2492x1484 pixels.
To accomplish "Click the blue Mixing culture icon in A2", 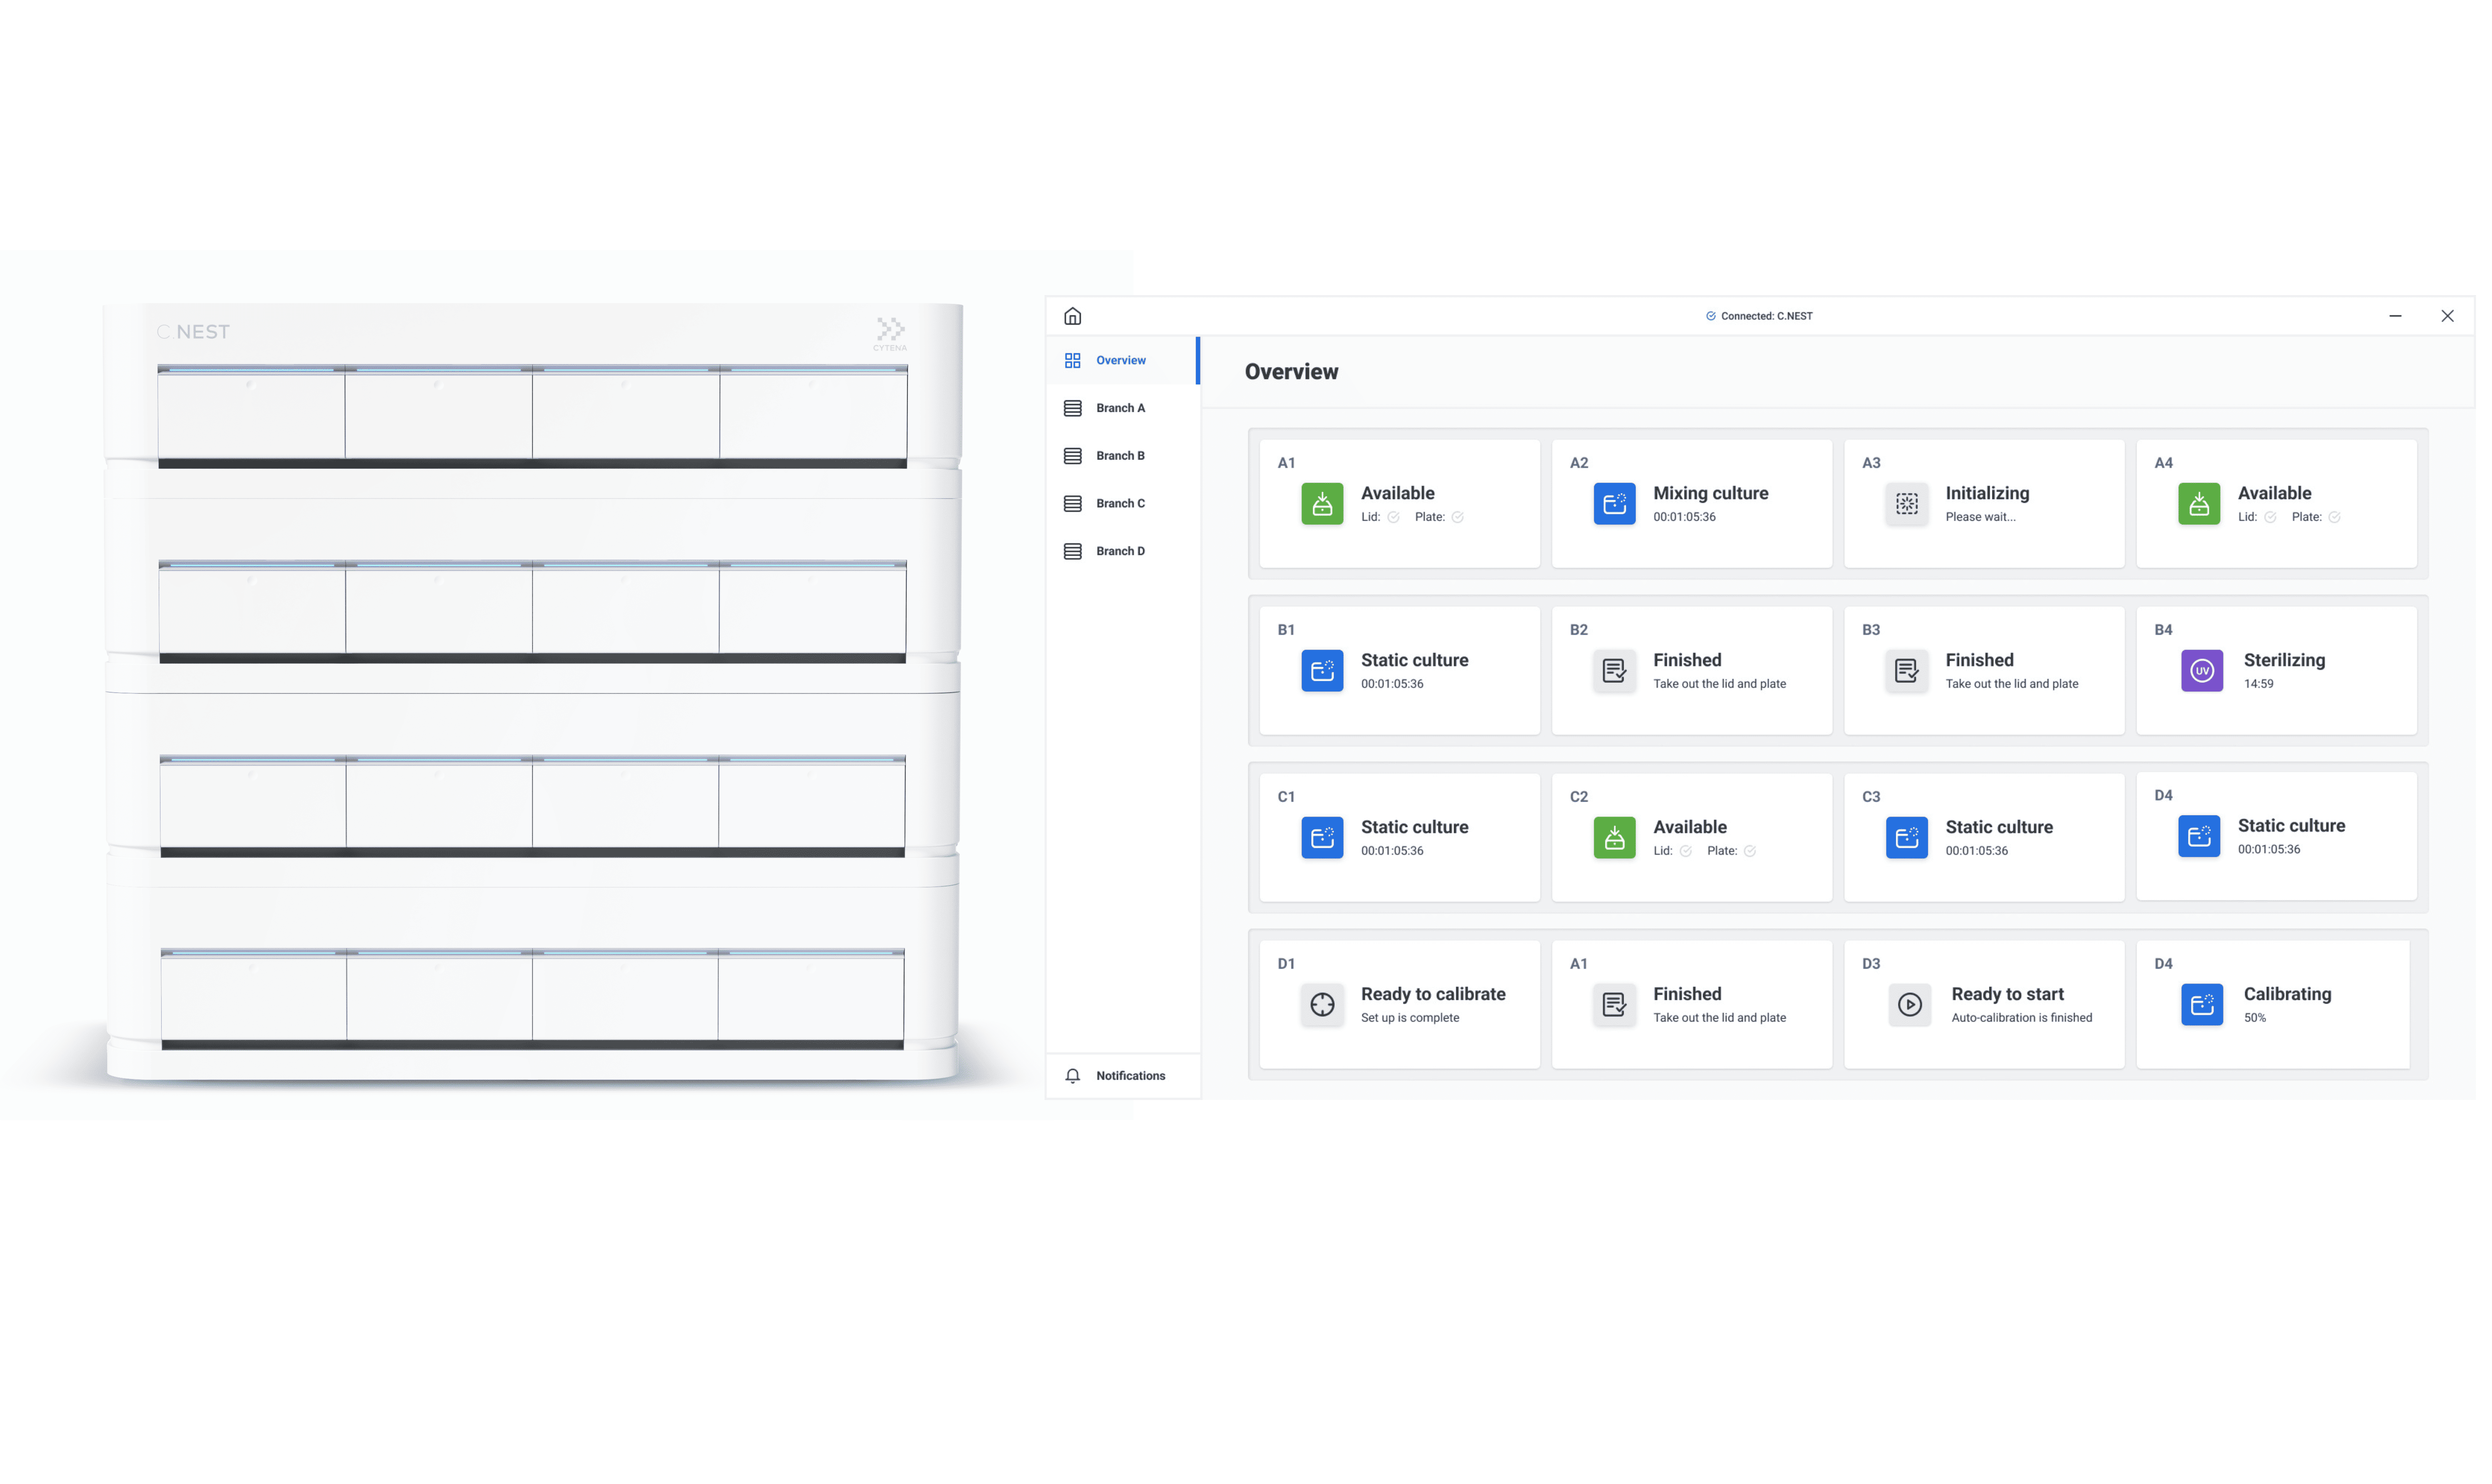I will (1614, 504).
